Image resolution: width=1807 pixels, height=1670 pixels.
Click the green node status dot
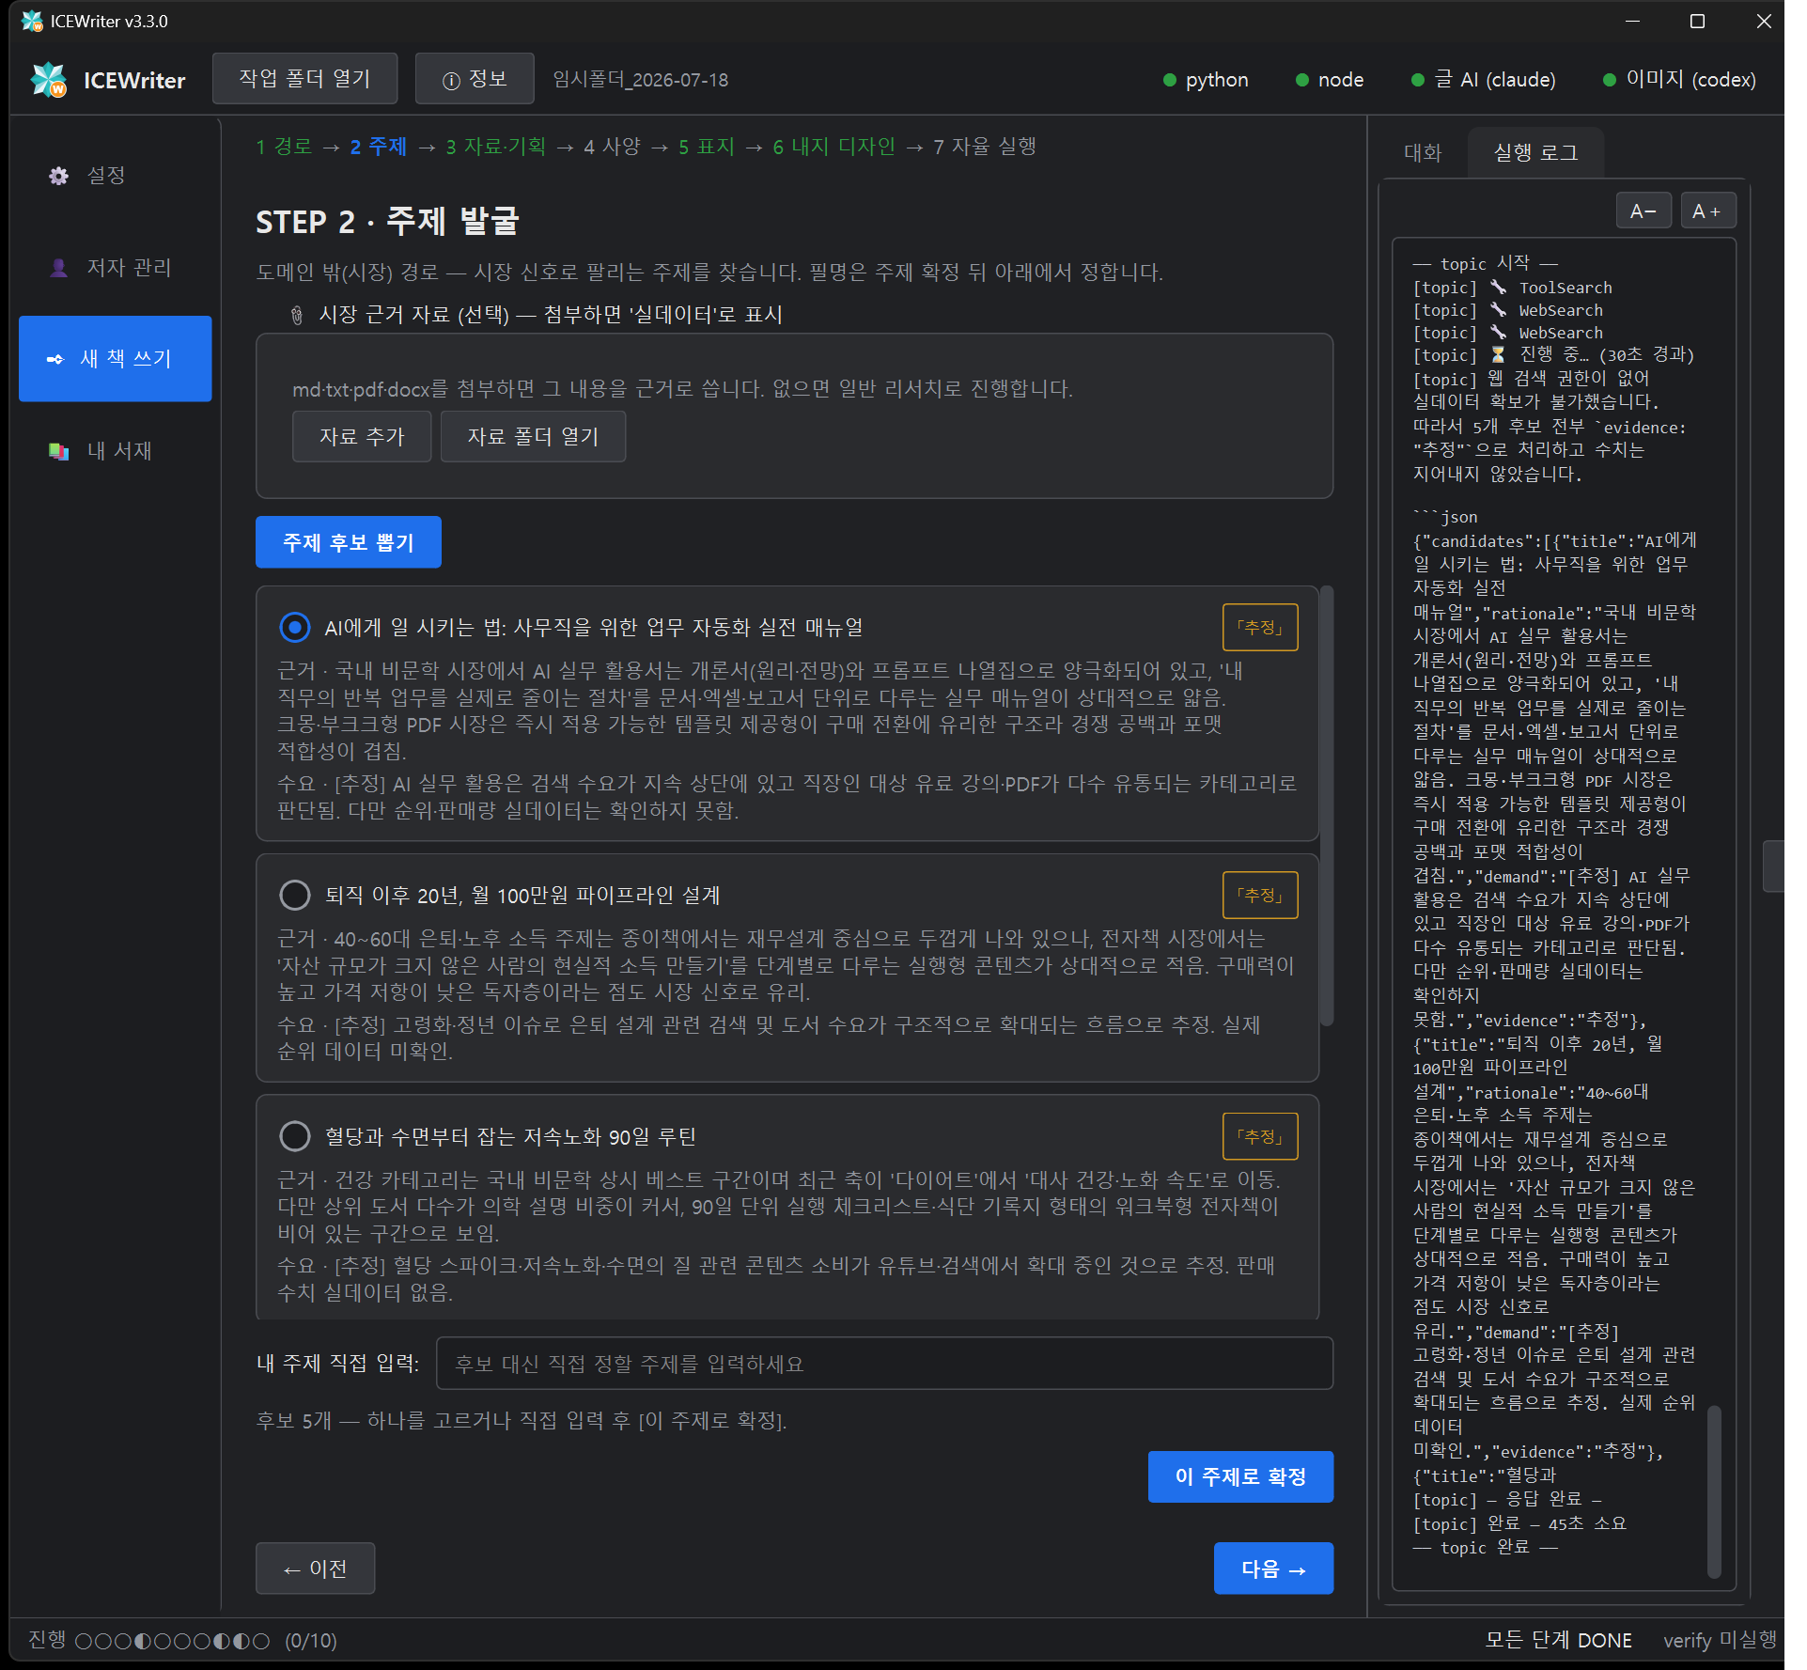(x=1302, y=80)
